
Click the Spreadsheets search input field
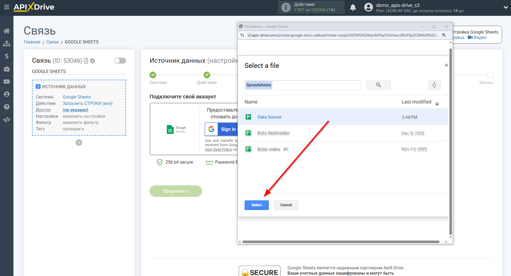click(x=303, y=85)
